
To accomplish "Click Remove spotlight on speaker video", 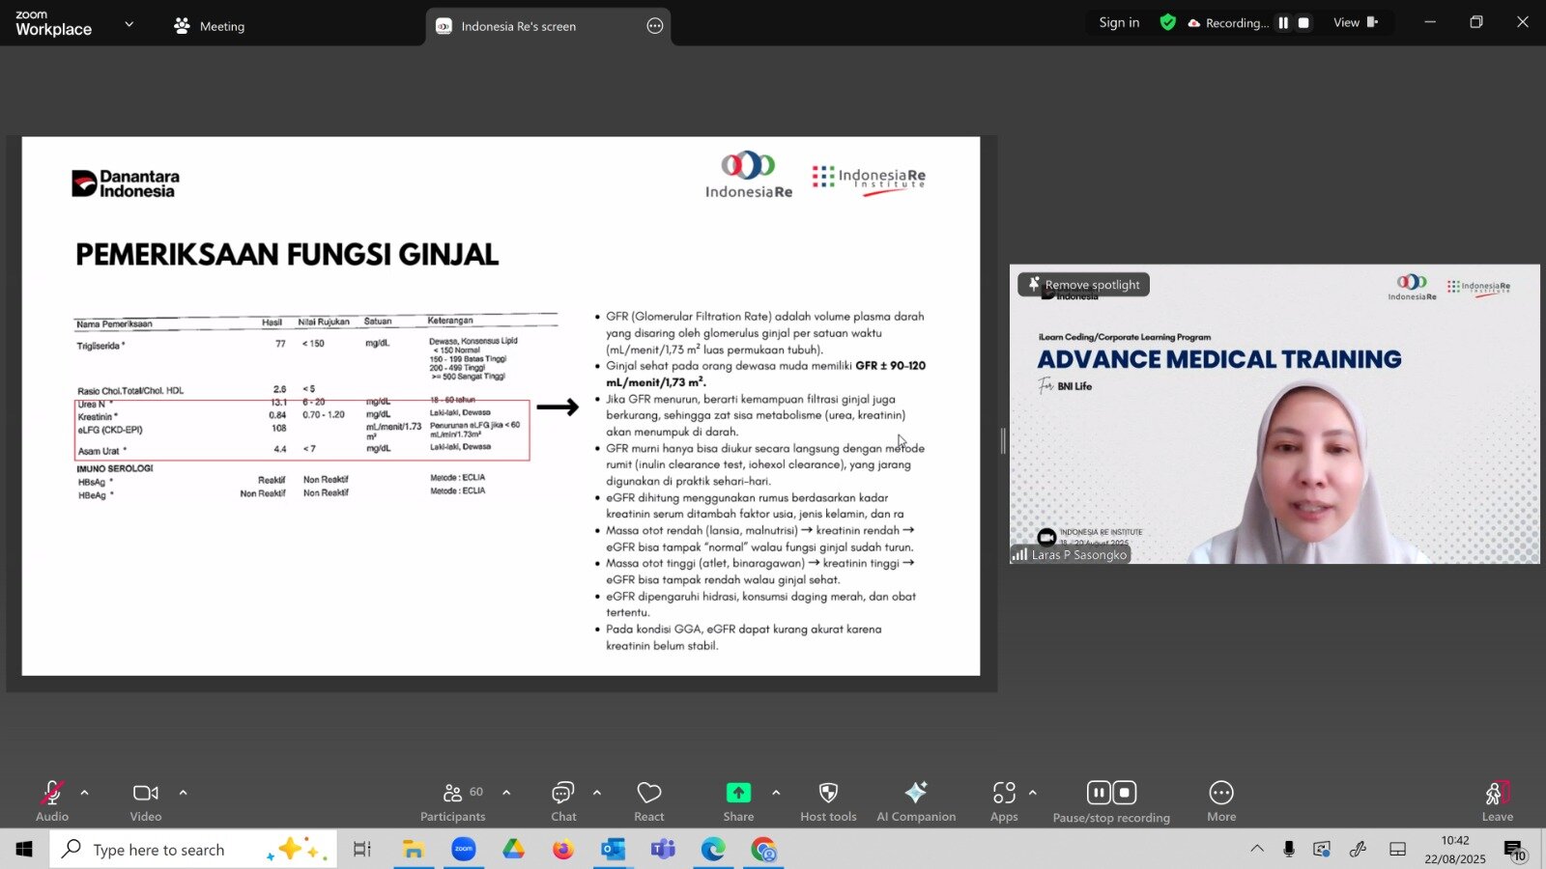I will tap(1084, 285).
